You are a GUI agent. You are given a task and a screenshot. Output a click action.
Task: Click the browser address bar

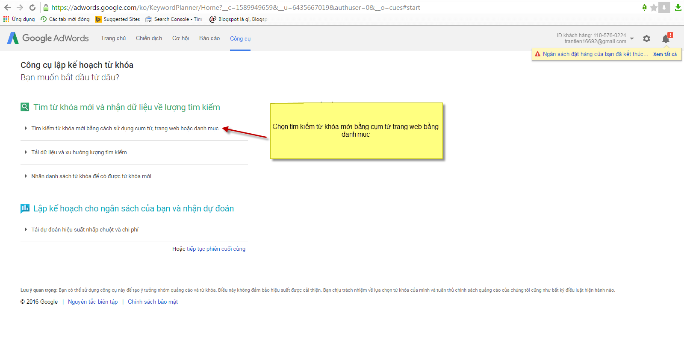pos(342,8)
